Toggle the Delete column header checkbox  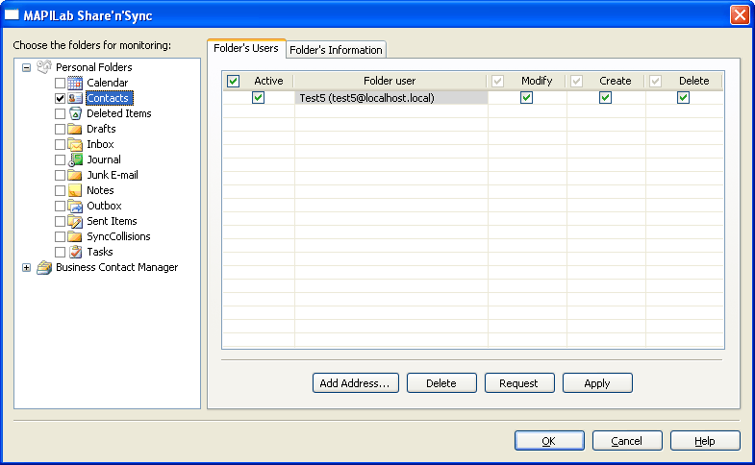[x=655, y=82]
